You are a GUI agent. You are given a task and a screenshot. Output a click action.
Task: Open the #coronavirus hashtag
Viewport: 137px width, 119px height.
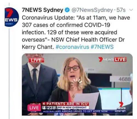click(x=72, y=47)
